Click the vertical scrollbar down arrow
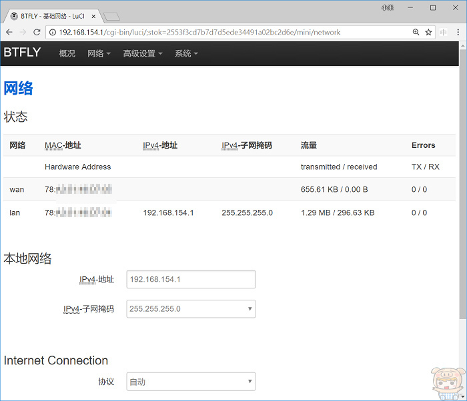Viewport: 467px width, 401px height. (462, 396)
